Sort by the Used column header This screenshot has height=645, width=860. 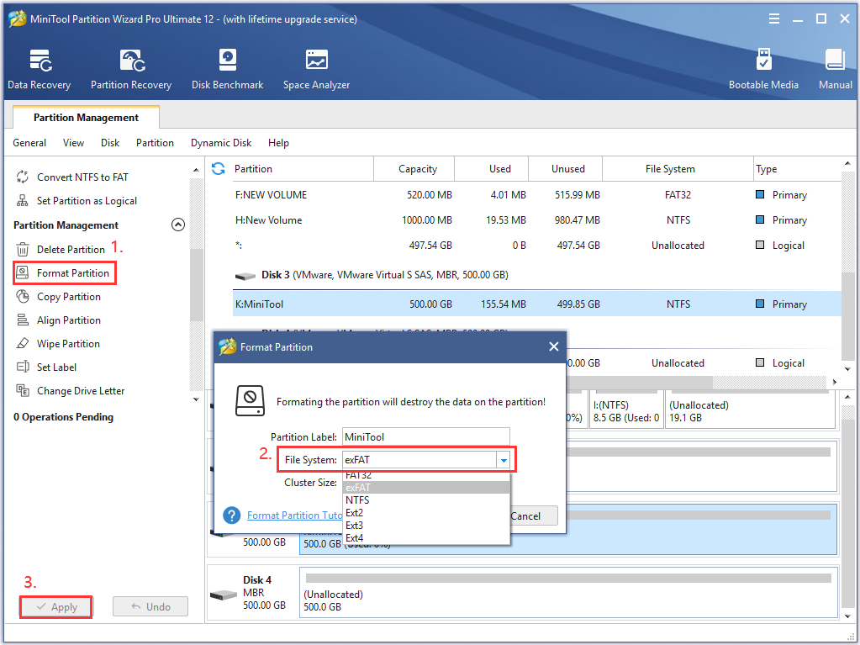click(492, 169)
